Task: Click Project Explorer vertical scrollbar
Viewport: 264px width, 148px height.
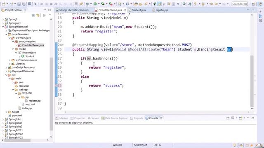Action: tap(51, 94)
